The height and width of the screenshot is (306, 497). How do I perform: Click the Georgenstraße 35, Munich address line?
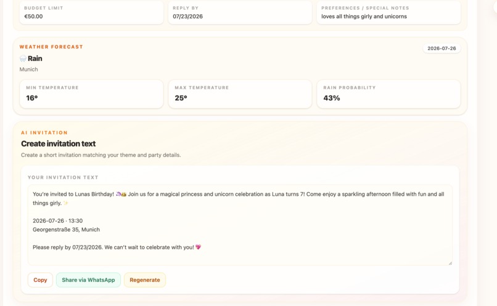click(x=66, y=230)
